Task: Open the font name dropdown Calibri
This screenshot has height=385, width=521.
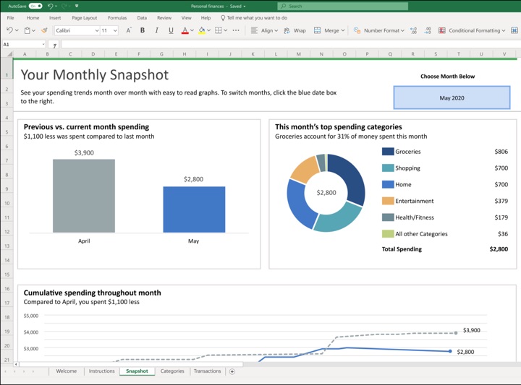Action: tap(77, 30)
